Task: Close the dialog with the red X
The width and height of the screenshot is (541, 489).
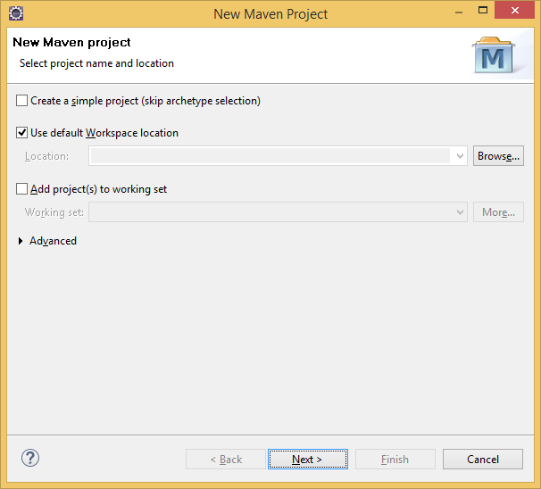Action: click(514, 11)
